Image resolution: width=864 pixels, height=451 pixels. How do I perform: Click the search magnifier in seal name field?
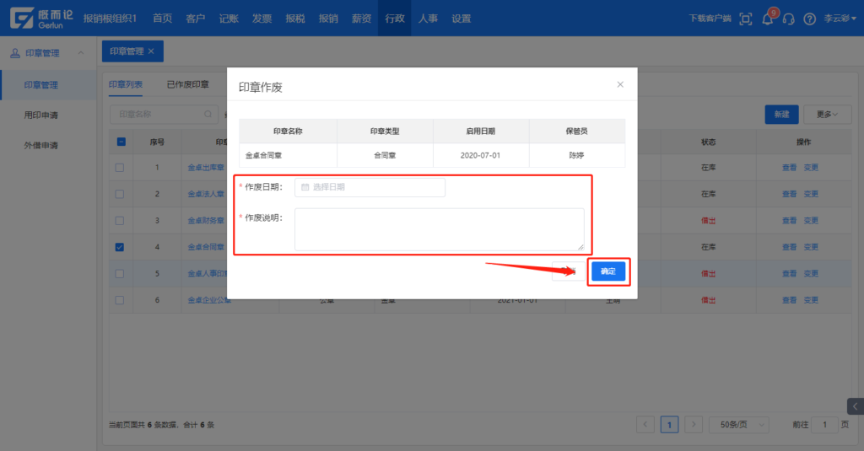coord(208,114)
